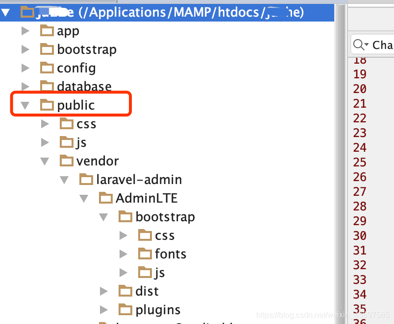Expand the plugins folder arrow
The width and height of the screenshot is (394, 324).
click(x=103, y=310)
